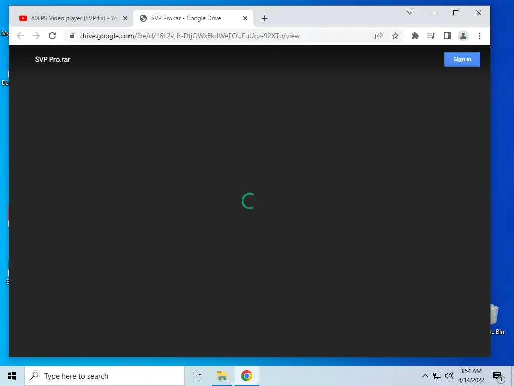Select Recycle Bin on desktop
Image resolution: width=514 pixels, height=386 pixels.
496,319
